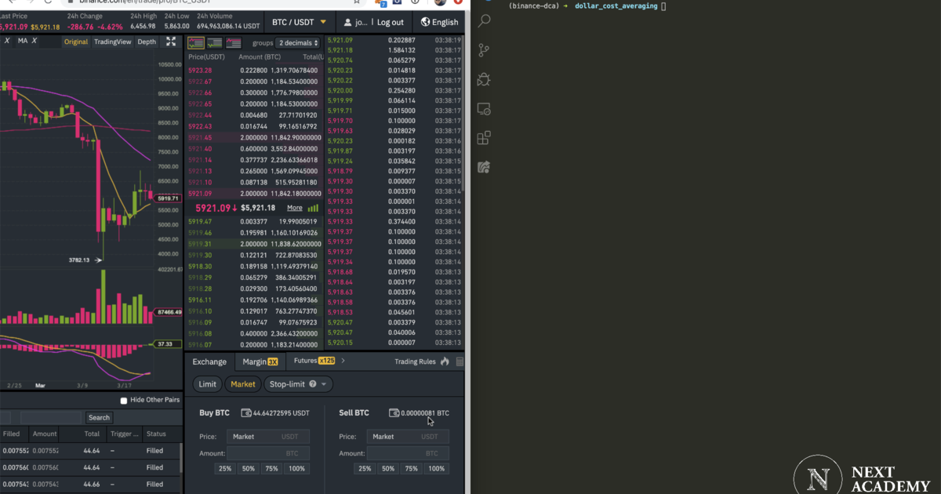Set buy amount to 75% of balance
This screenshot has width=941, height=494.
coord(271,468)
